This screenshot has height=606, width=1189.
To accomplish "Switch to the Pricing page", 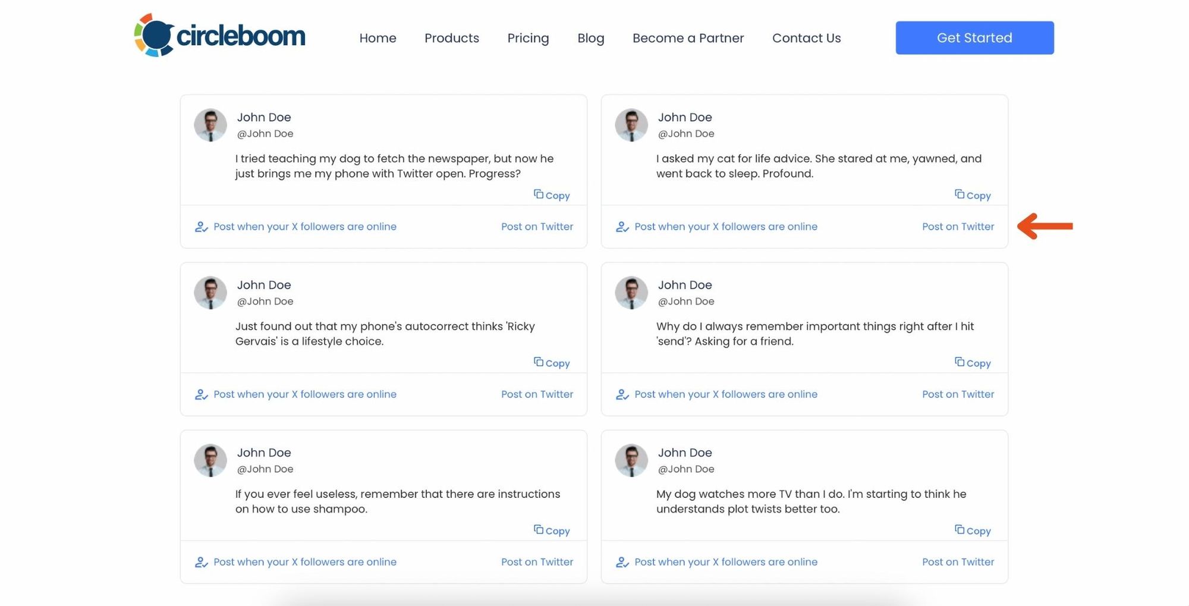I will point(528,37).
